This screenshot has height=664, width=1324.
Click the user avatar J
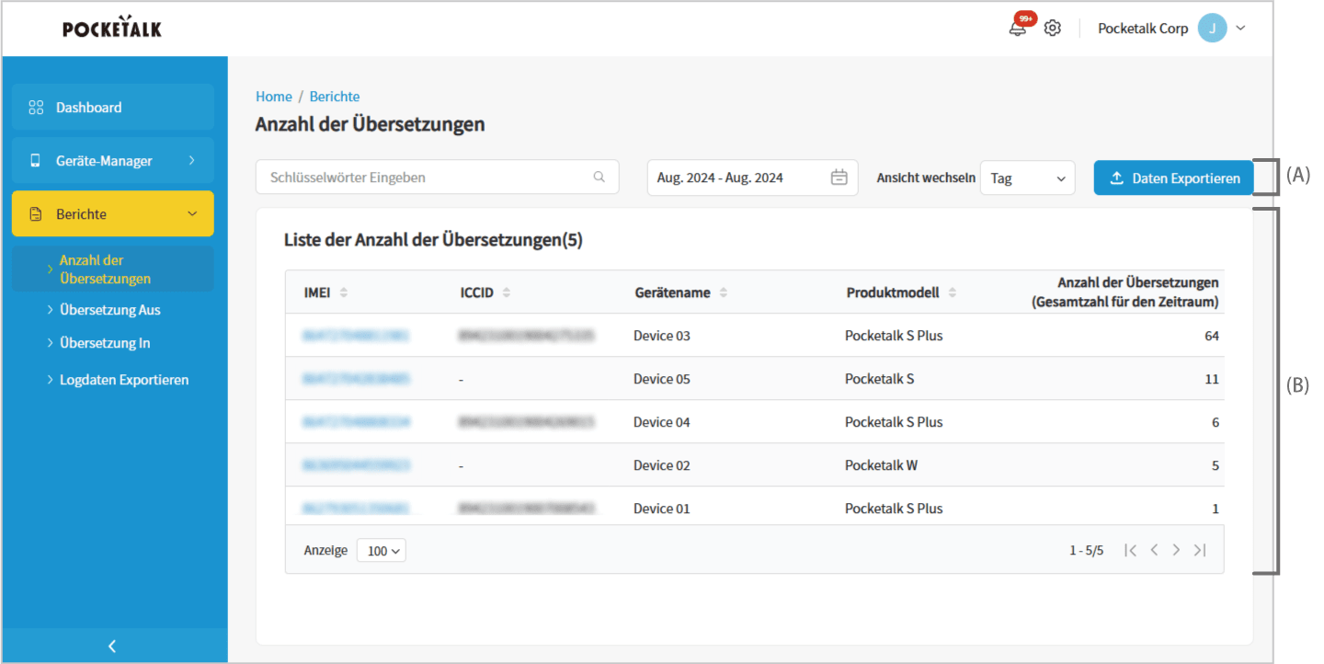1212,28
